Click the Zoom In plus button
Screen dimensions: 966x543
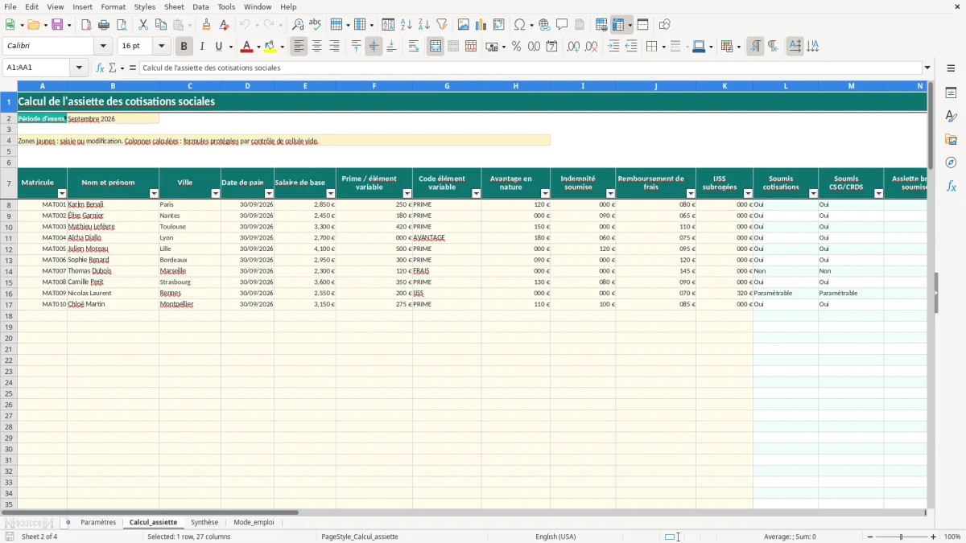pos(934,537)
